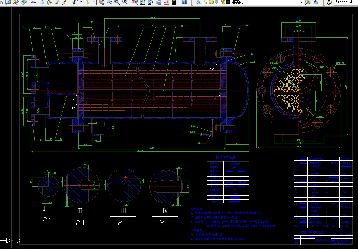This screenshot has height=249, width=358.
Task: Toggle the layer viewport freeze icon
Action: (217, 2)
